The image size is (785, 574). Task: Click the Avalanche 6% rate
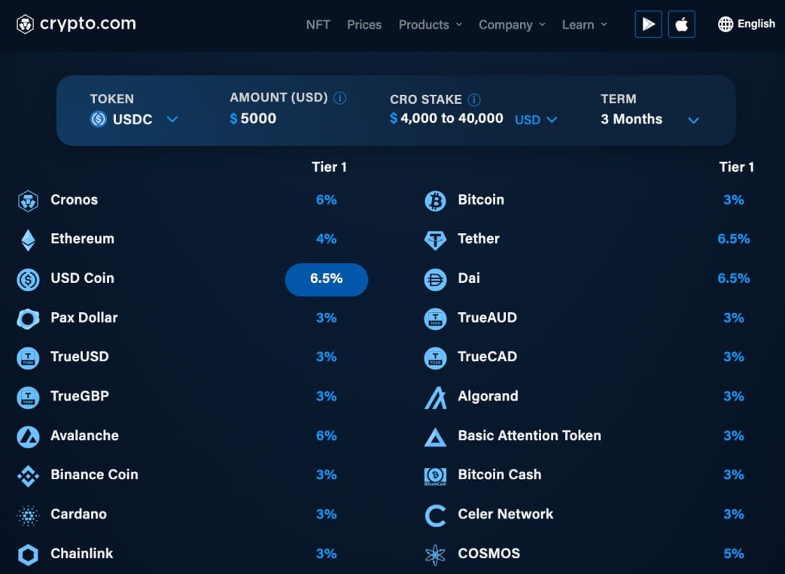(327, 436)
